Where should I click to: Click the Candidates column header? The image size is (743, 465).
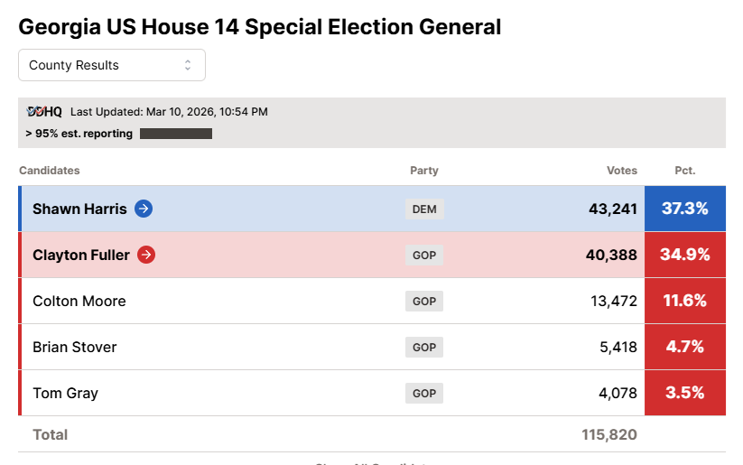coord(50,171)
